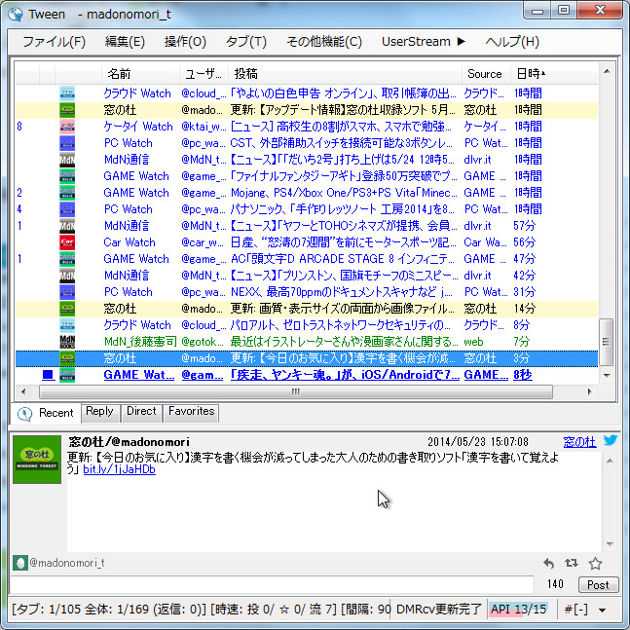Click the horizontal scrollbar thumb
630x630 pixels.
point(296,391)
